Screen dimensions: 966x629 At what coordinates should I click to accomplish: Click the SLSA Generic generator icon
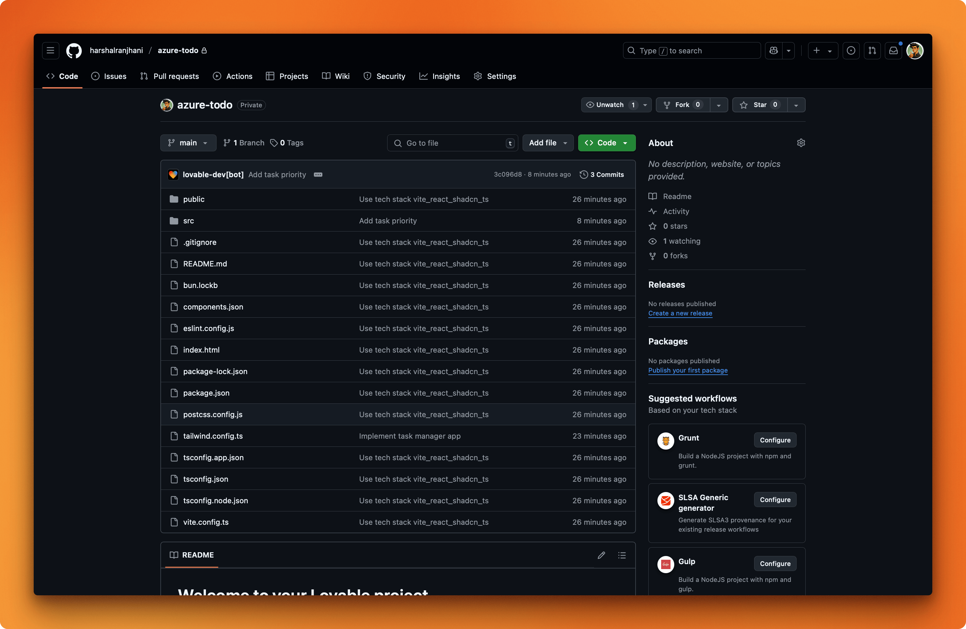coord(666,501)
